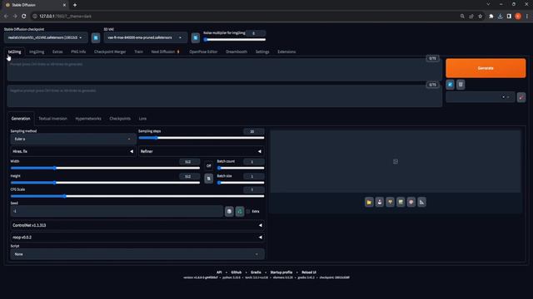533x299 pixels.
Task: Open the OpenPose Editor tab
Action: (x=203, y=51)
